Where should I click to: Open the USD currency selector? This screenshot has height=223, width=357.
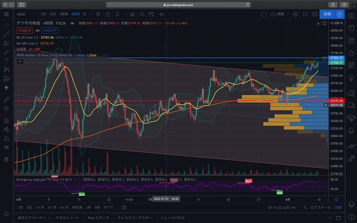pyautogui.click(x=336, y=23)
